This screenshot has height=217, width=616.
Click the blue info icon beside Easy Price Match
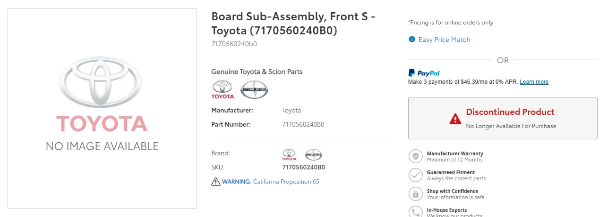pos(412,40)
